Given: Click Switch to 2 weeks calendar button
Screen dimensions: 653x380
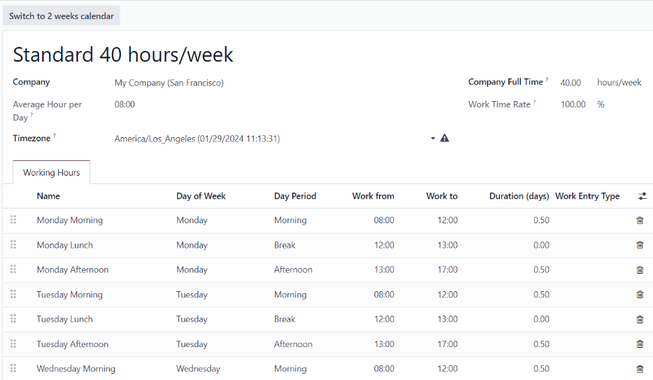Looking at the screenshot, I should click(x=62, y=16).
